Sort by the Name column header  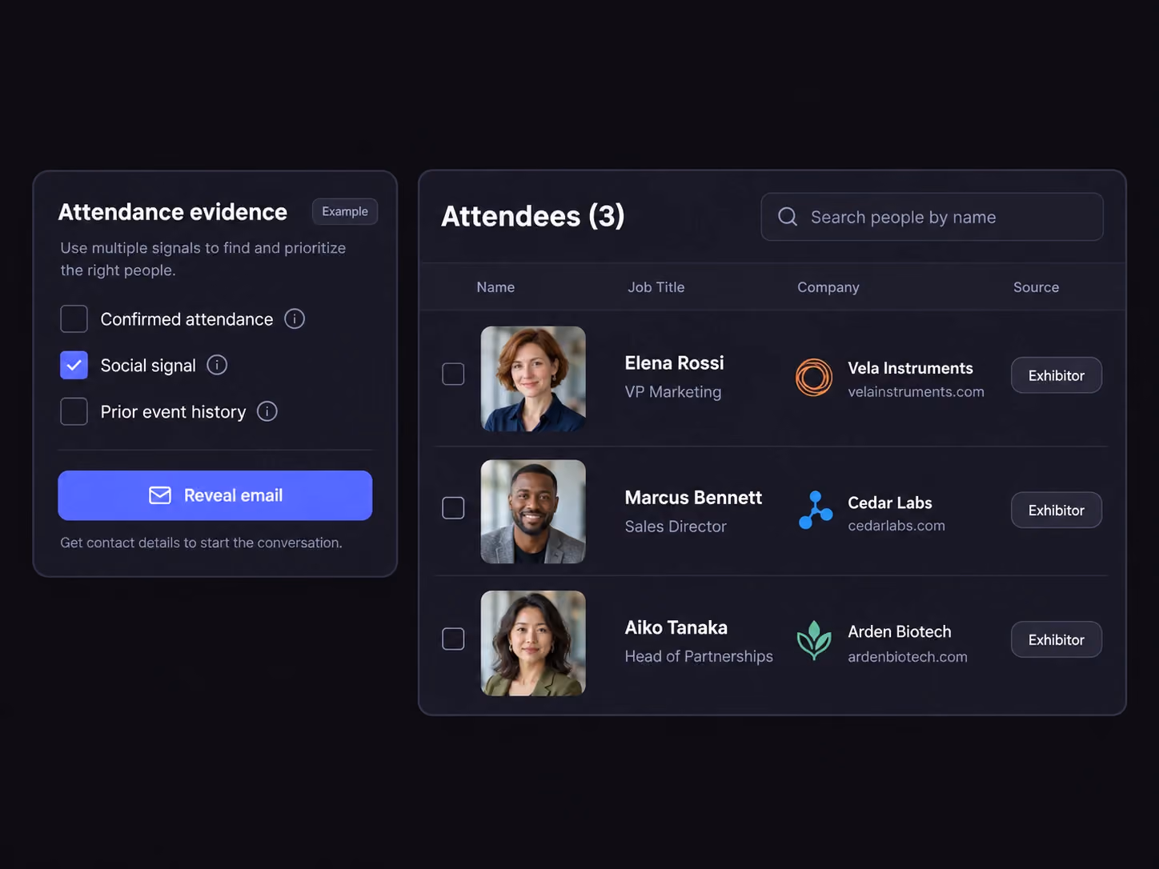(x=495, y=287)
